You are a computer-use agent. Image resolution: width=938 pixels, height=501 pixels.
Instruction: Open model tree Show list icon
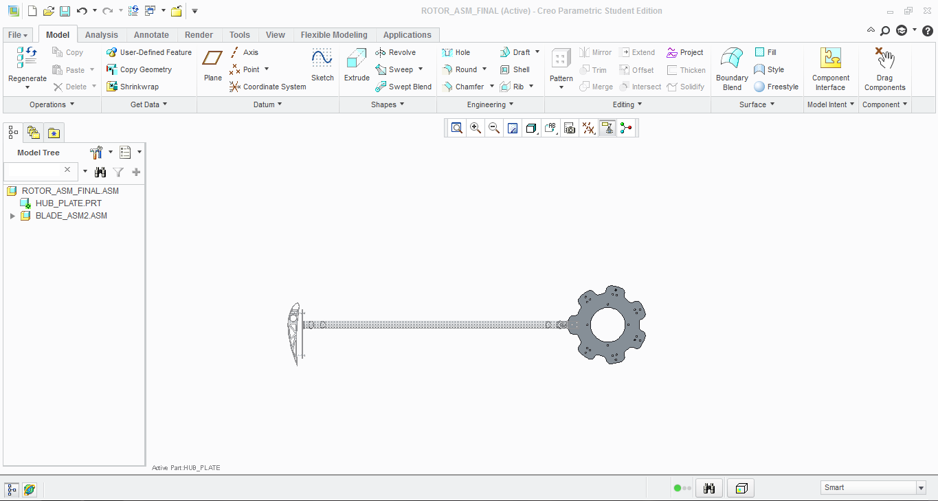coord(125,153)
